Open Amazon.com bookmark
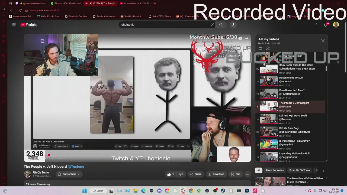The height and width of the screenshot is (195, 347). pos(21,16)
